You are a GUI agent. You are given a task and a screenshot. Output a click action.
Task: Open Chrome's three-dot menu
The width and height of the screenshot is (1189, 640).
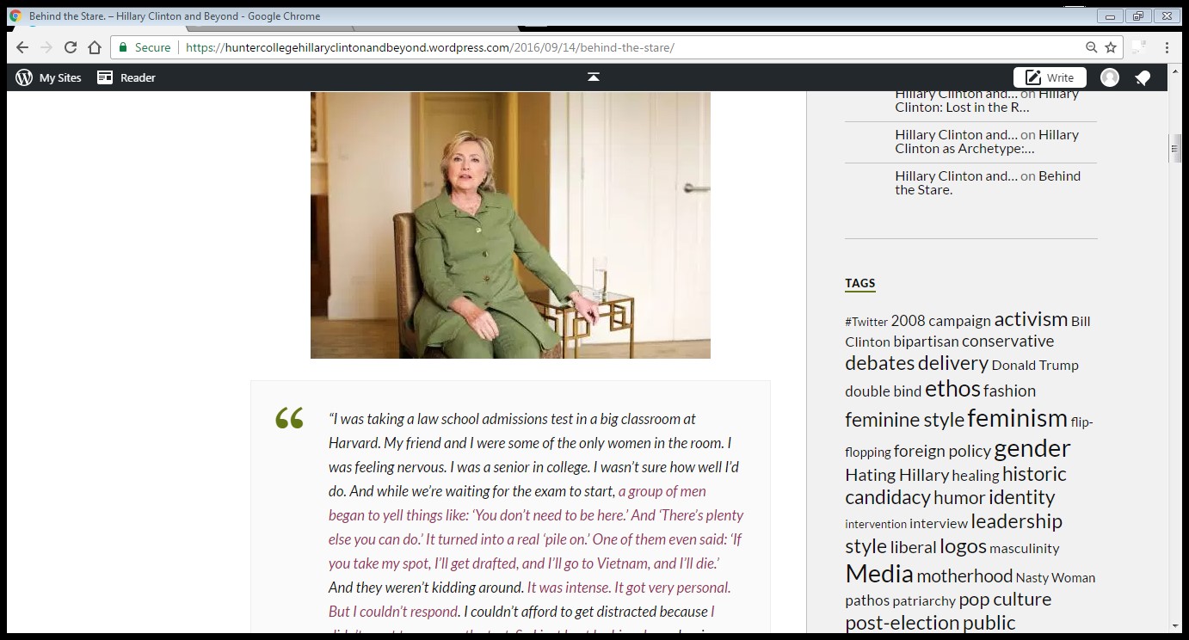(x=1167, y=47)
